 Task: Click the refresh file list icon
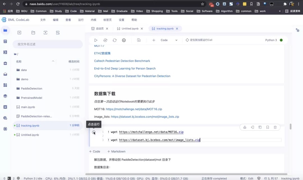58,33
